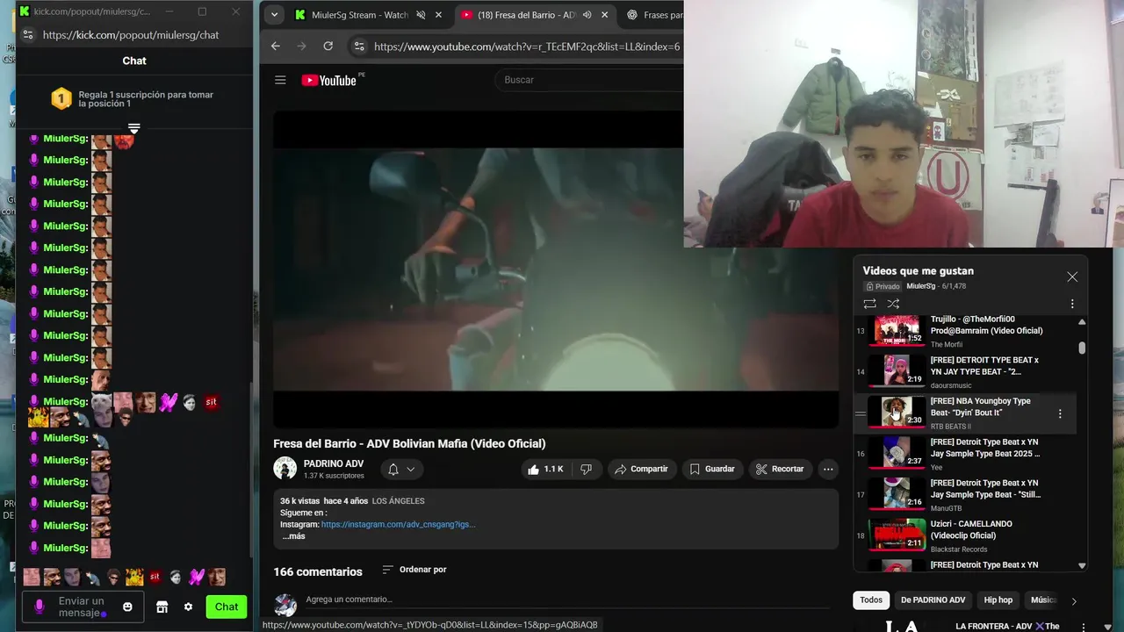The image size is (1124, 632).
Task: Open the Instagram adv_cnsgang link
Action: pyautogui.click(x=399, y=525)
